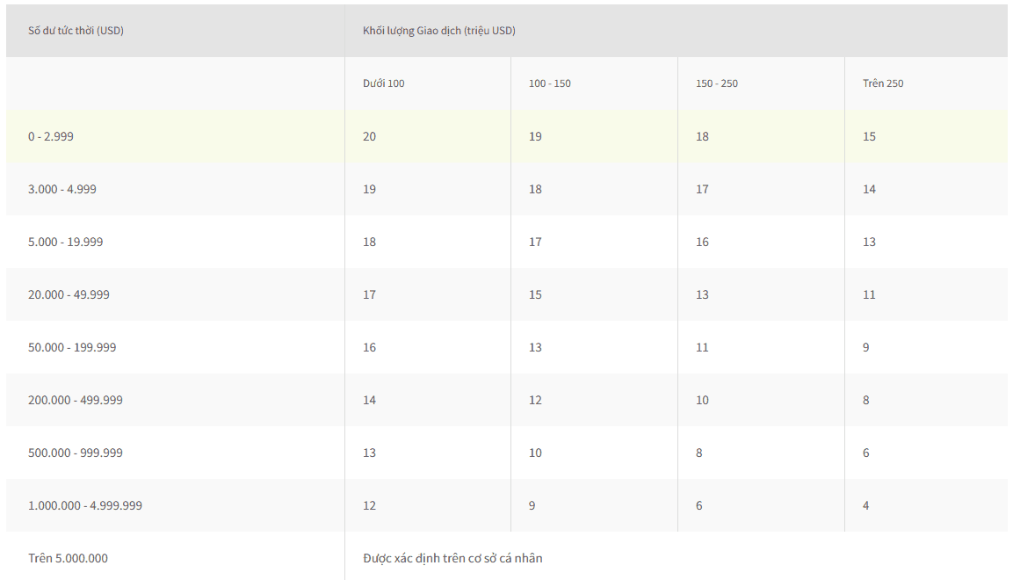This screenshot has width=1013, height=580.
Task: Click the 'Trên 5.000.000' row label
Action: tap(68, 558)
